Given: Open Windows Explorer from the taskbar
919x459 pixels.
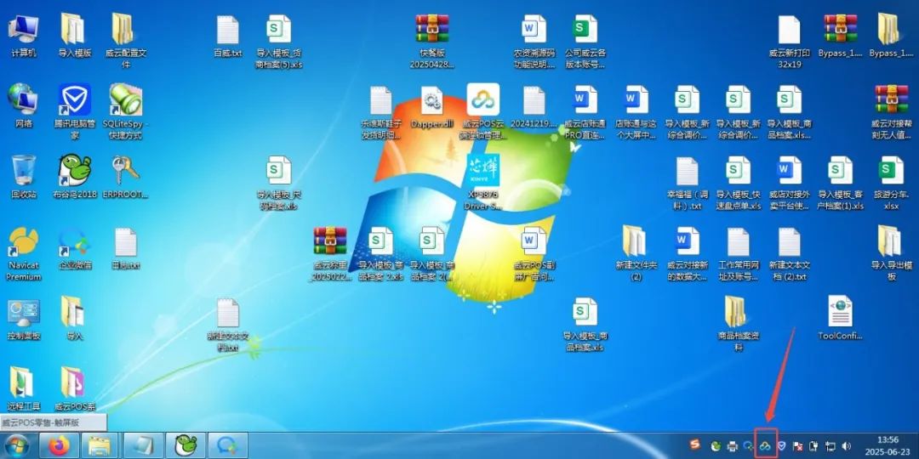Looking at the screenshot, I should coord(100,446).
